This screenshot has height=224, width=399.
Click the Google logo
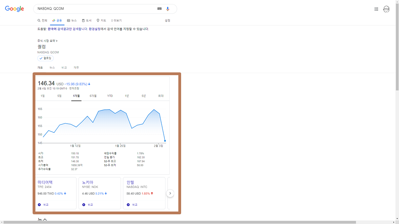(15, 9)
